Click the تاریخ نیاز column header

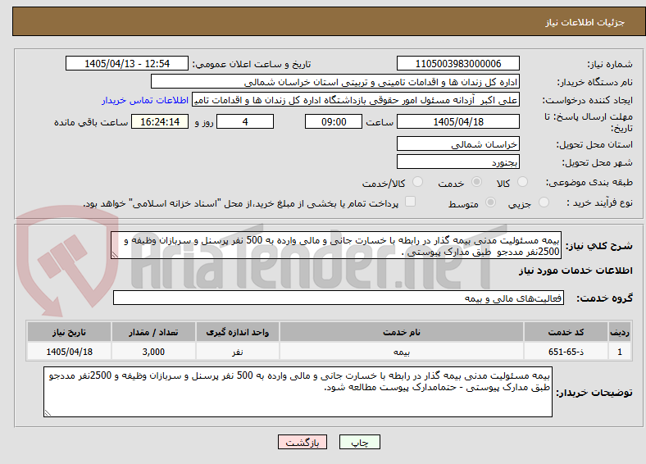[69, 332]
